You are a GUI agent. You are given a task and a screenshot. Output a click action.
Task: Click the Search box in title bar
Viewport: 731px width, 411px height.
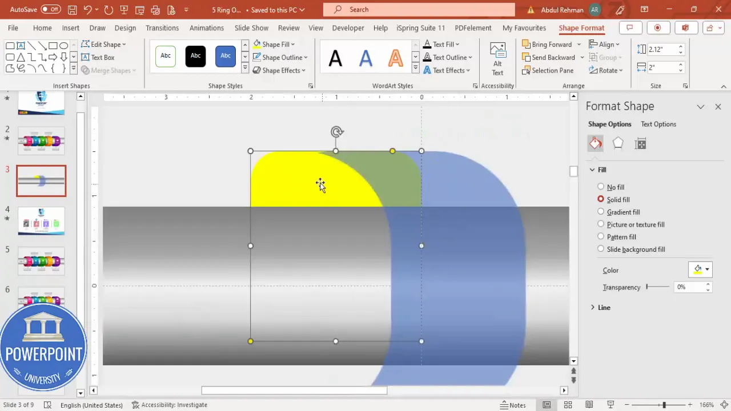click(x=419, y=10)
